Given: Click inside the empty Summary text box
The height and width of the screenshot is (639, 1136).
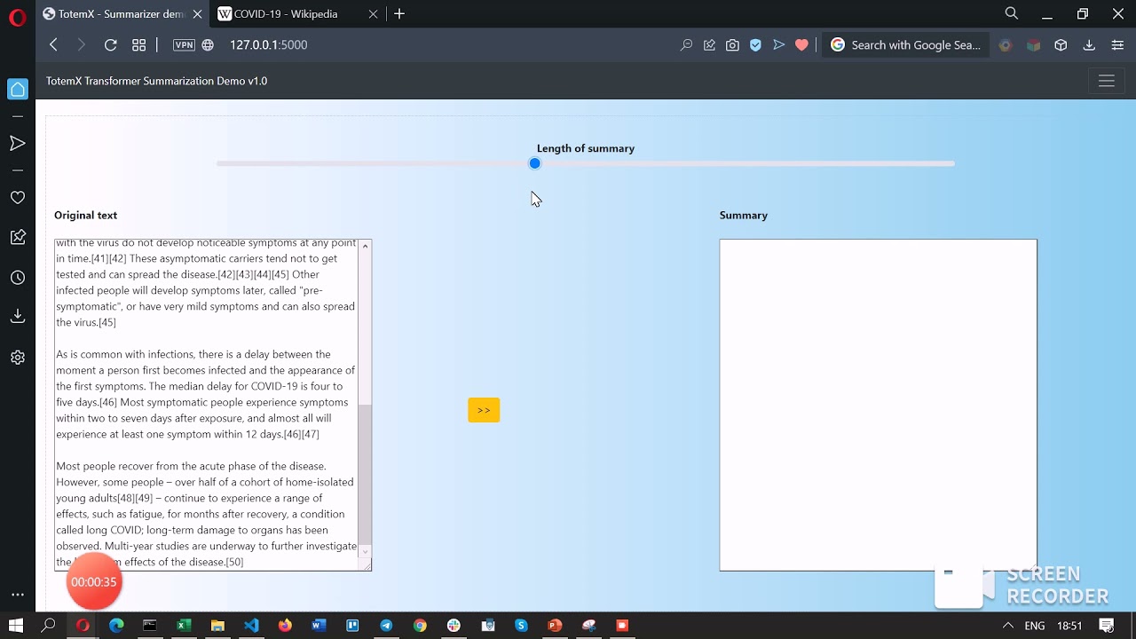Looking at the screenshot, I should click(878, 405).
